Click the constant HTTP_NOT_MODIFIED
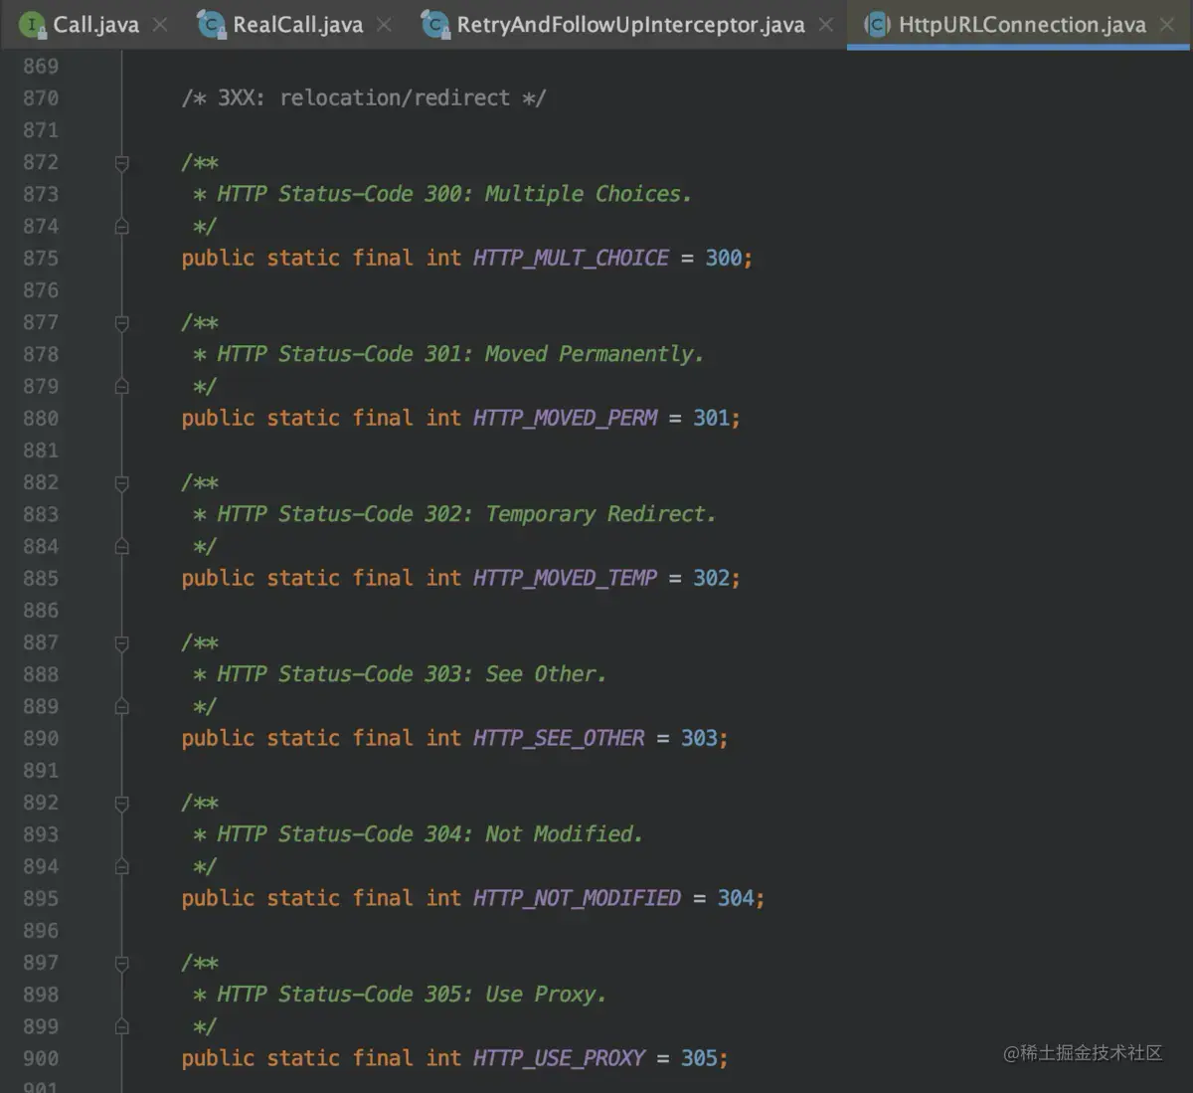This screenshot has width=1193, height=1093. click(577, 898)
